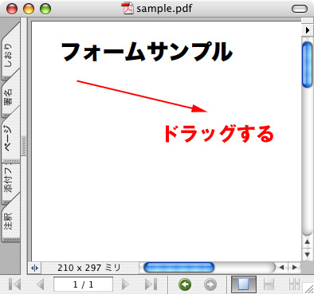Switch to continuous page layout
The height and width of the screenshot is (294, 314).
pos(269,284)
